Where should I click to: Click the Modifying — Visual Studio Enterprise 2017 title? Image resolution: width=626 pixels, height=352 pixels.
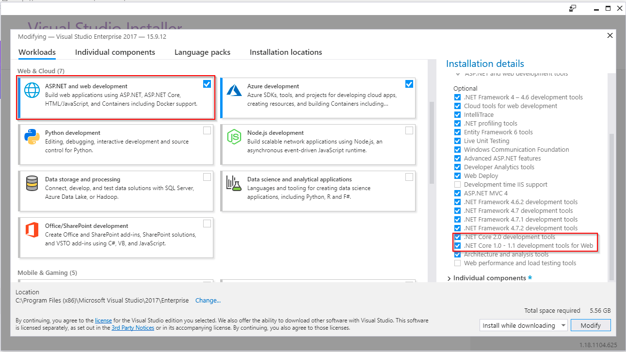click(93, 36)
